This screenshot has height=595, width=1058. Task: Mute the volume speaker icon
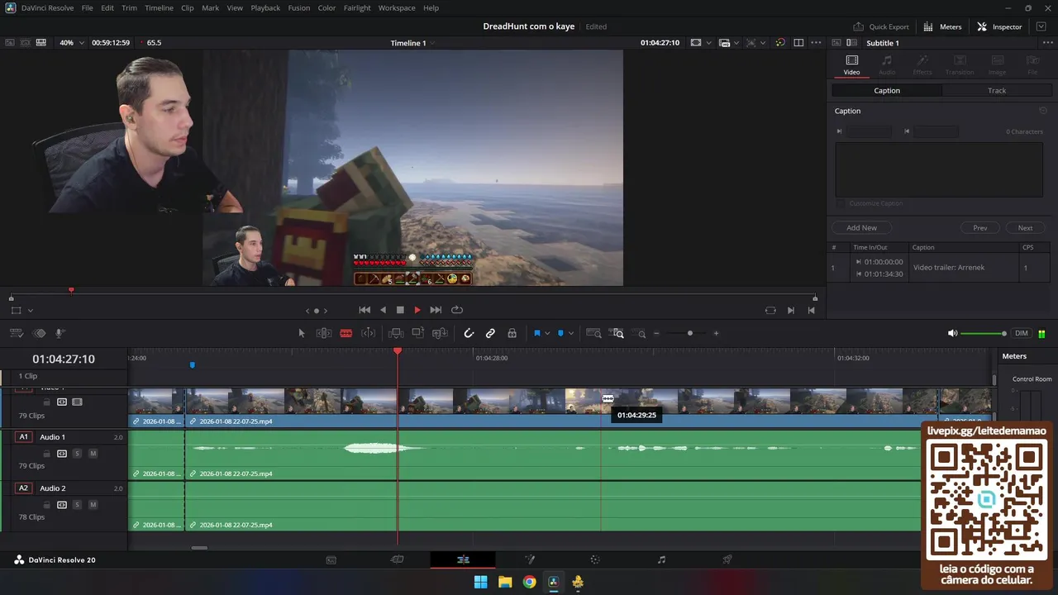952,333
